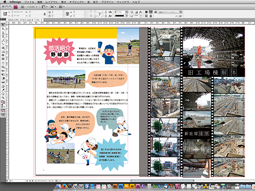
Task: Select the Hand tool
Action: (x=3, y=94)
